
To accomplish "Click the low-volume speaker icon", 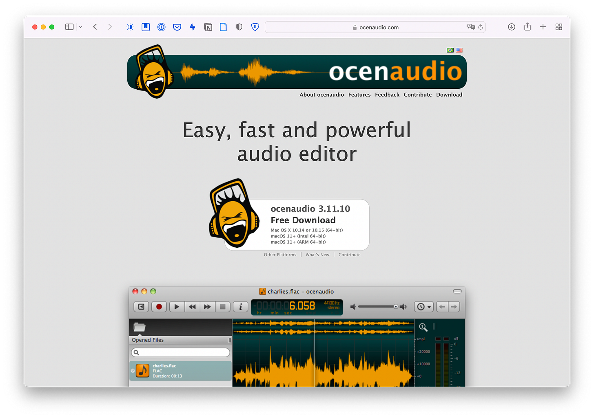I will (x=353, y=307).
